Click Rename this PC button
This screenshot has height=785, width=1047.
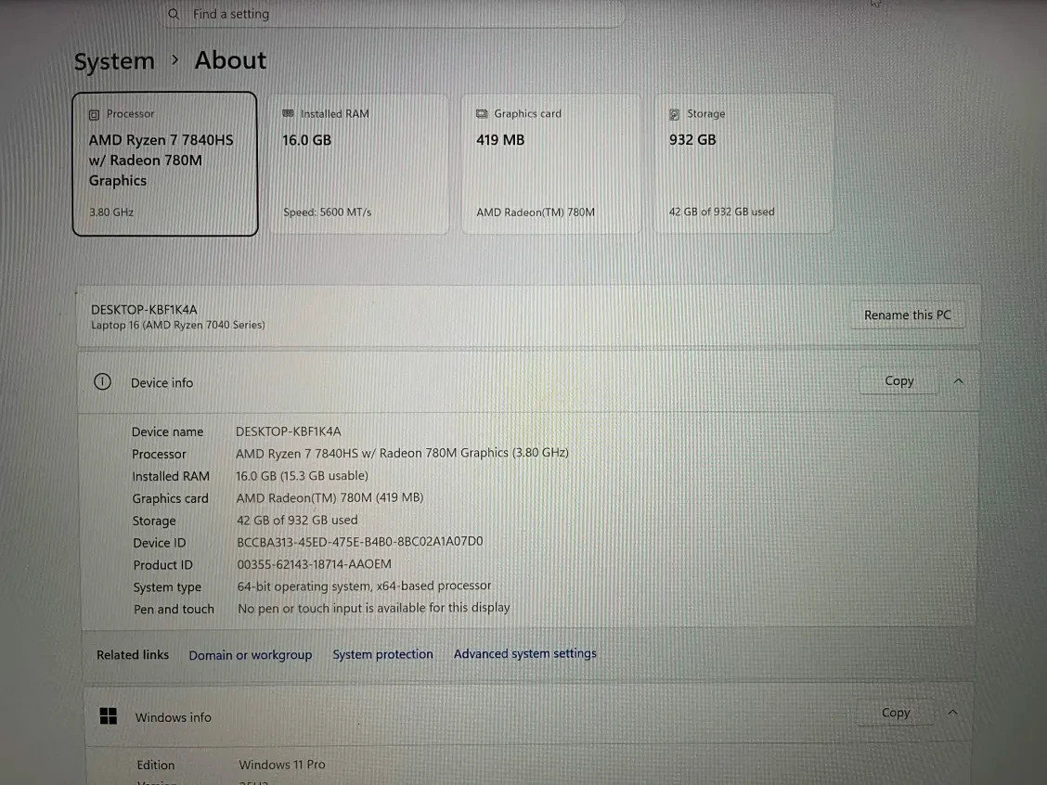pyautogui.click(x=907, y=315)
